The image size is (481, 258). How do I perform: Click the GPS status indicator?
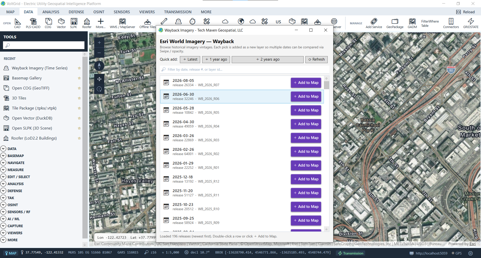click(x=456, y=253)
